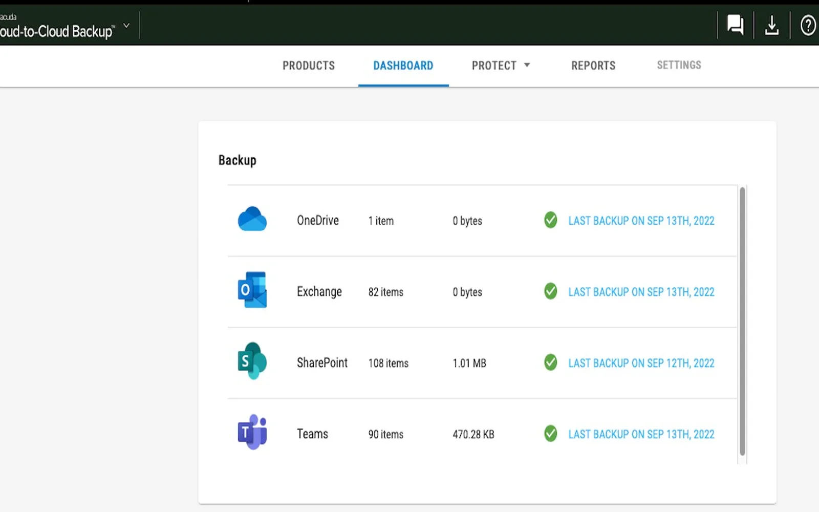Click the download icon in header
This screenshot has height=512, width=819.
[771, 25]
